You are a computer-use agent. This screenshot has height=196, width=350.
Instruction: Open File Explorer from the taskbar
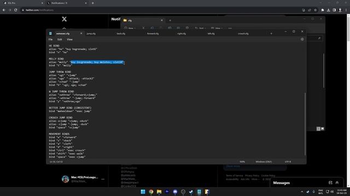point(159,192)
